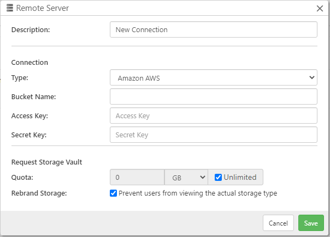Click the server icon in the title bar
This screenshot has width=330, height=237.
(10, 8)
